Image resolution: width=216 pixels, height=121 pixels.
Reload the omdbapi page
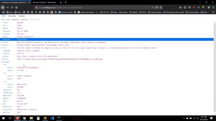(12, 7)
